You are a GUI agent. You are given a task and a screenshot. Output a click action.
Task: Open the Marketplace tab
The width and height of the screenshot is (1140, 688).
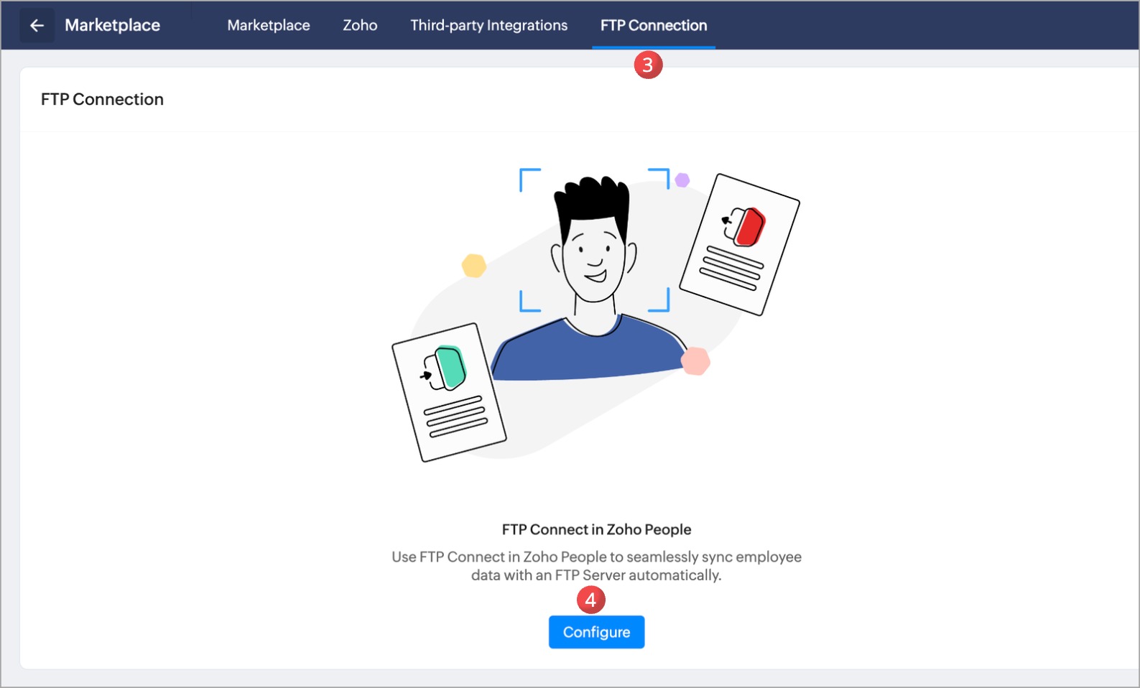(269, 25)
